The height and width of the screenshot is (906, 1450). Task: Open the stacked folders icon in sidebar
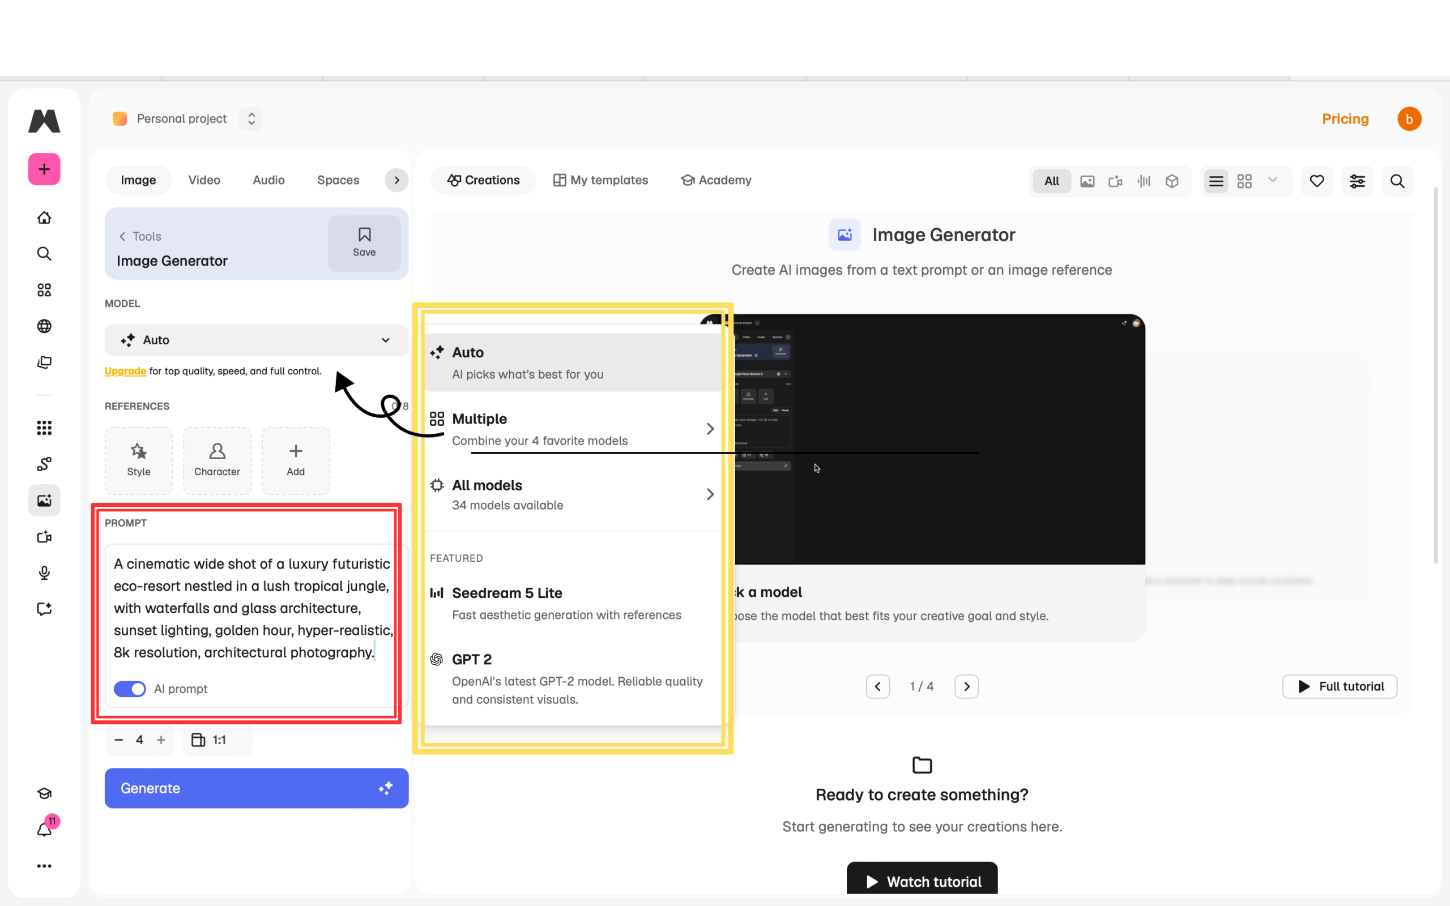(44, 362)
